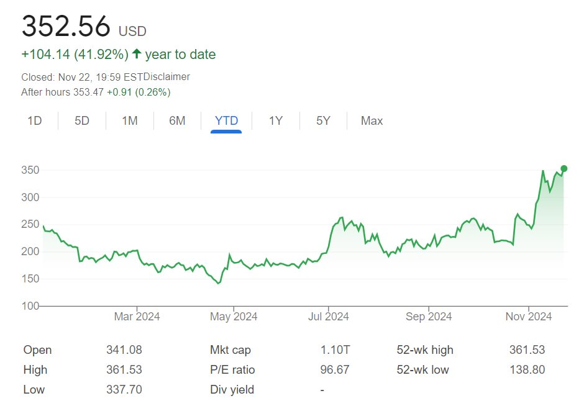Click the Jul 2024 axis label
The image size is (584, 406).
tap(328, 317)
